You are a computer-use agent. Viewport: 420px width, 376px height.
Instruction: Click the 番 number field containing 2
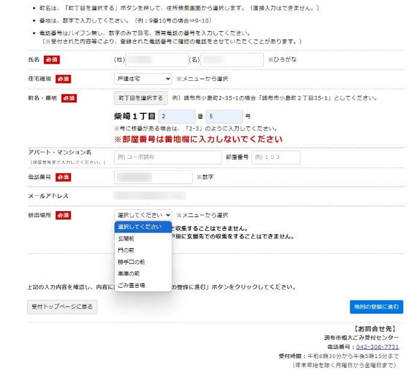[x=177, y=116]
